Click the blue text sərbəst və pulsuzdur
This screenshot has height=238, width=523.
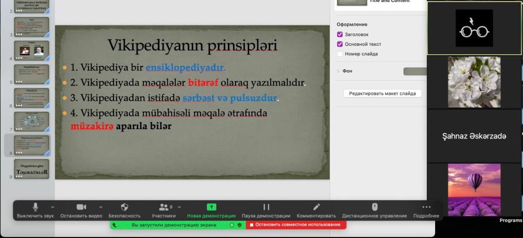pyautogui.click(x=230, y=98)
